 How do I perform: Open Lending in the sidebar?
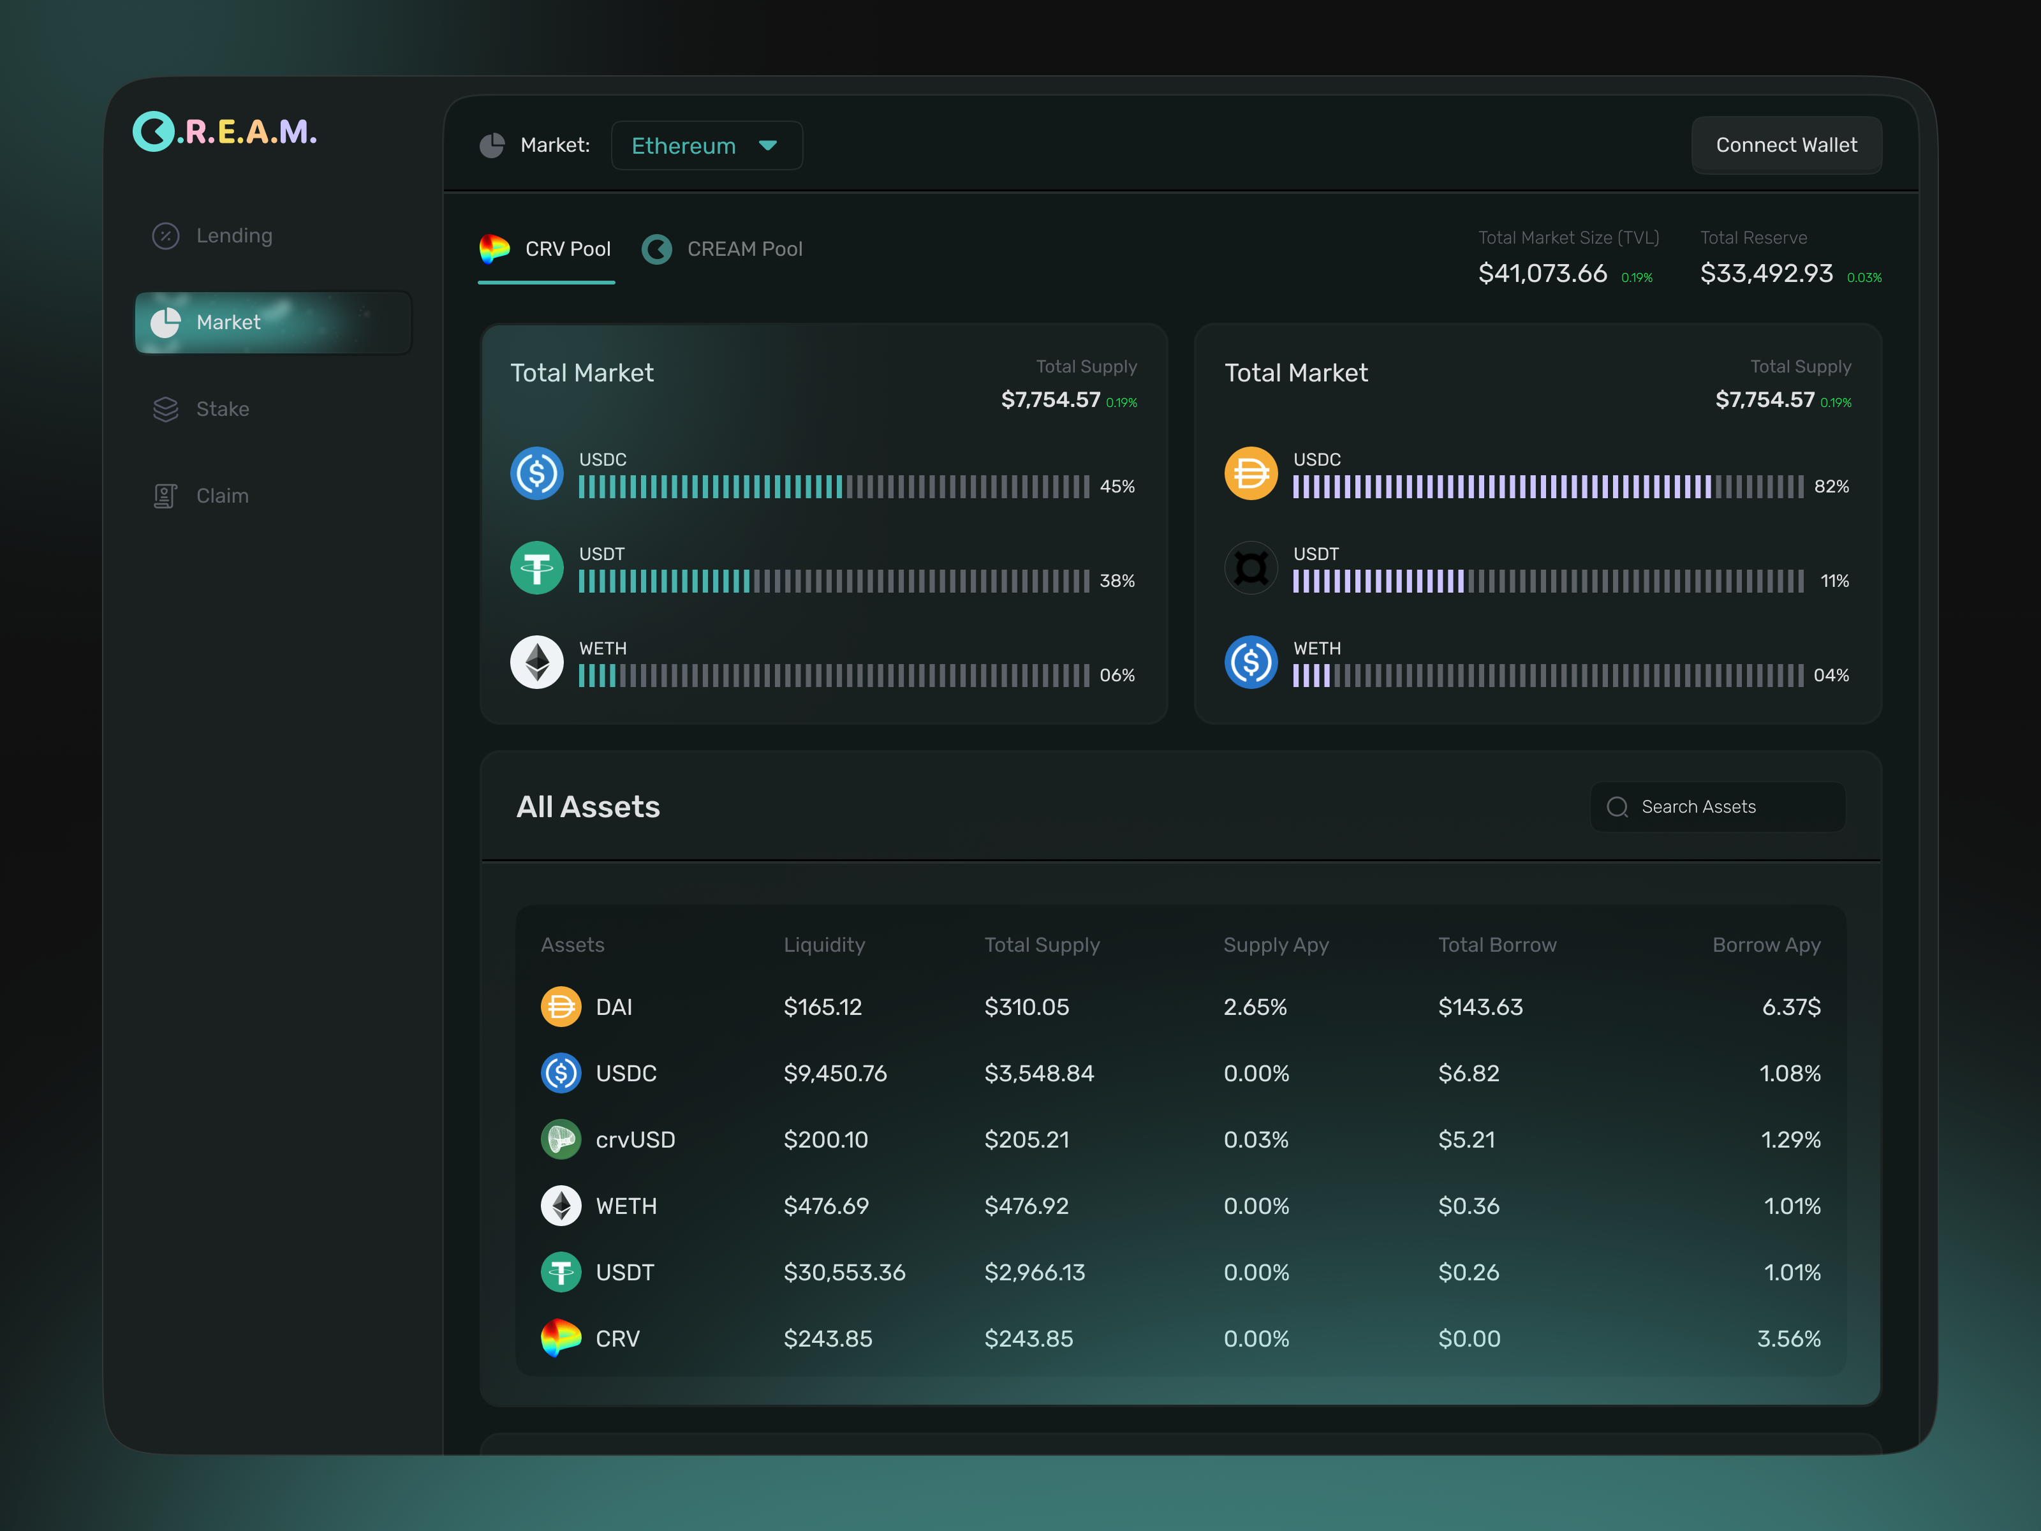[x=273, y=236]
